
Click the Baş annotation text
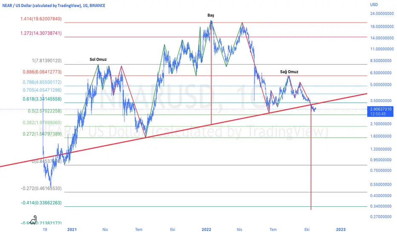tap(211, 15)
